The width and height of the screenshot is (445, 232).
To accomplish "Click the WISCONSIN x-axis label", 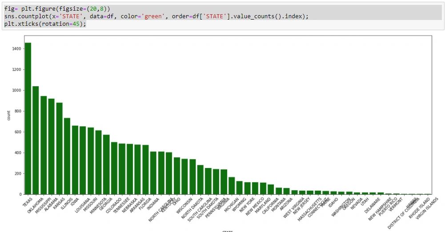I will (x=184, y=205).
